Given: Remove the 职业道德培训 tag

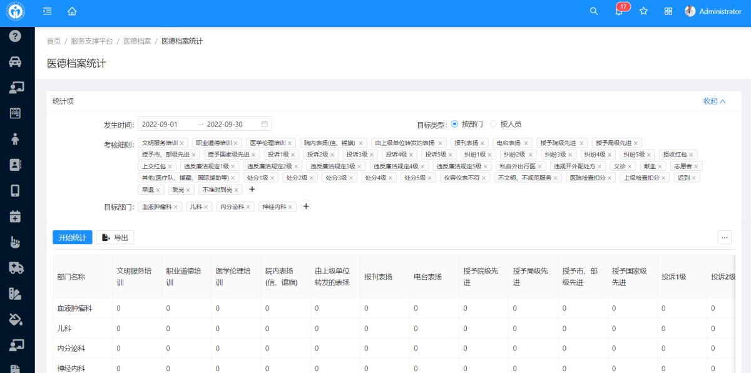Looking at the screenshot, I should click(x=236, y=143).
